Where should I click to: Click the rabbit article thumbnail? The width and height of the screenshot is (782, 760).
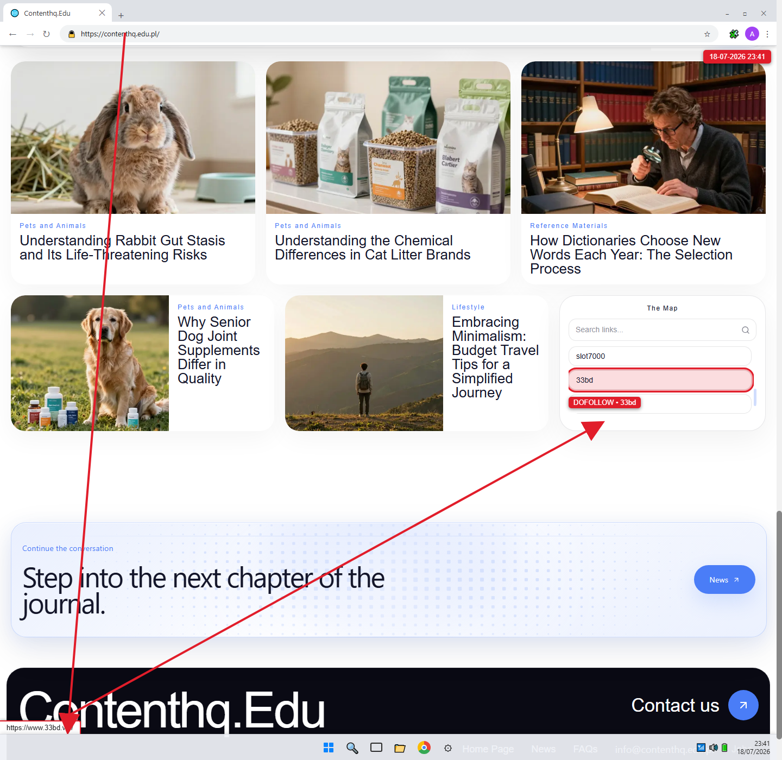[x=133, y=137]
